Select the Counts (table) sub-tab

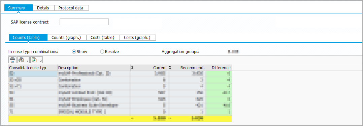coord(28,37)
